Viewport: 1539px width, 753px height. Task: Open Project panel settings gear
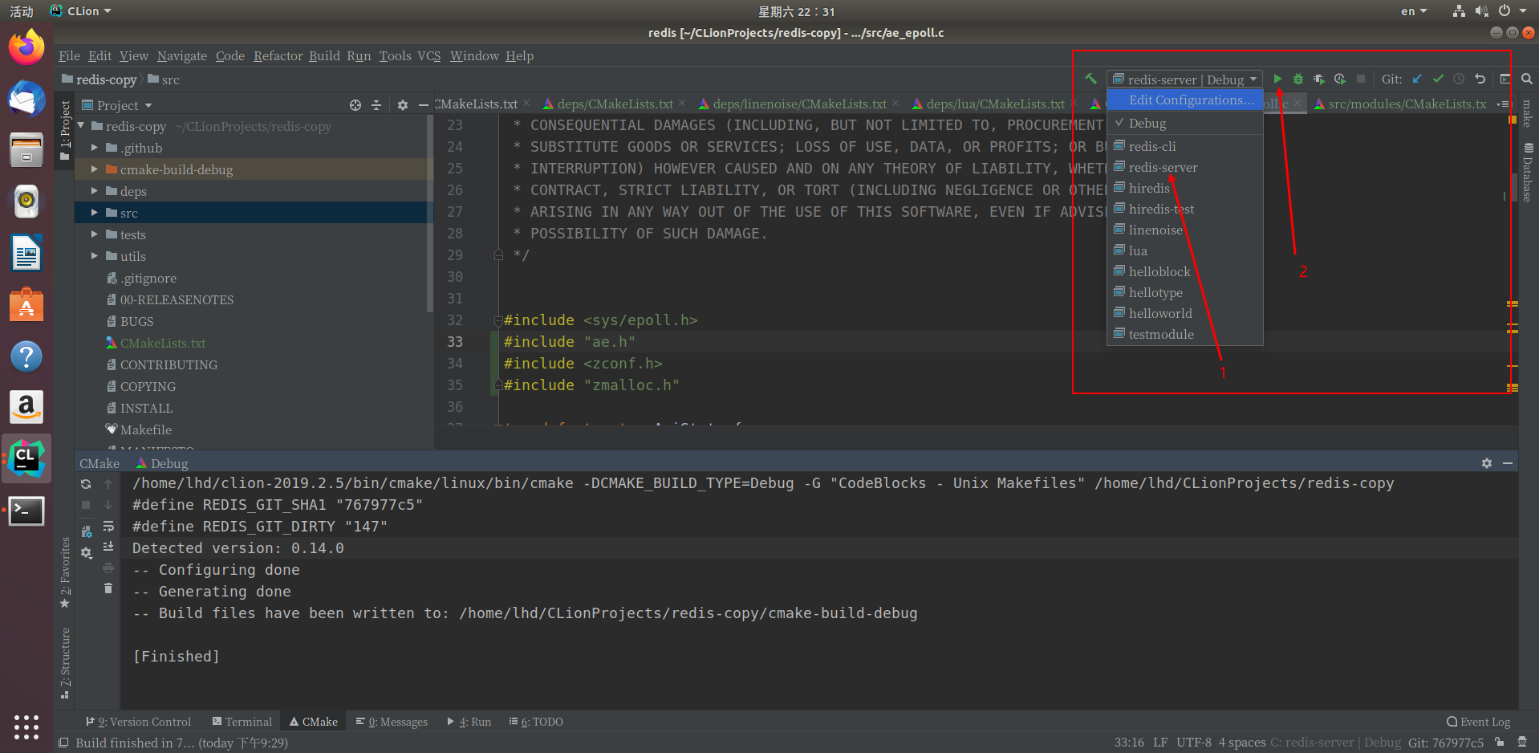click(403, 105)
